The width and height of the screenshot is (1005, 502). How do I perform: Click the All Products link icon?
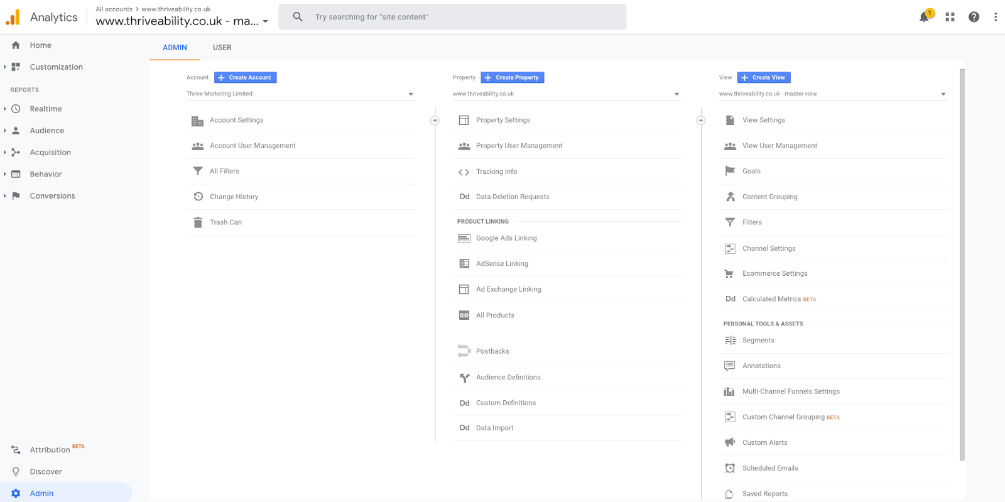[x=464, y=315]
